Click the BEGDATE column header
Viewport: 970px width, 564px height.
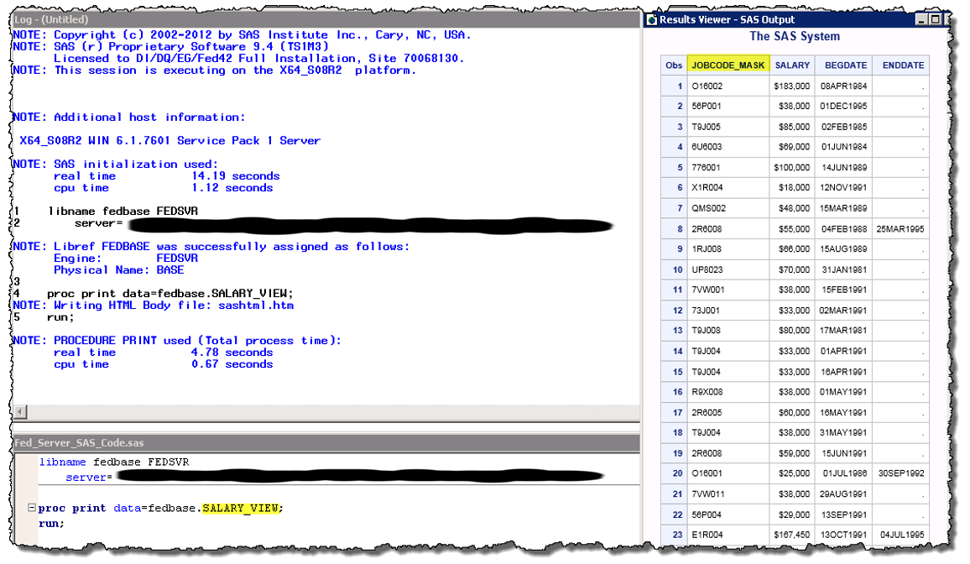click(x=842, y=65)
